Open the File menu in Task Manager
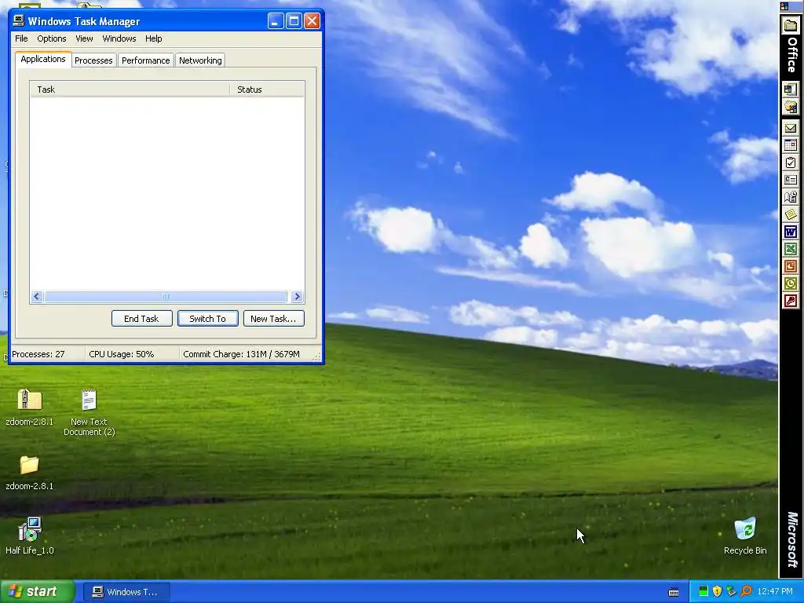 pyautogui.click(x=21, y=38)
